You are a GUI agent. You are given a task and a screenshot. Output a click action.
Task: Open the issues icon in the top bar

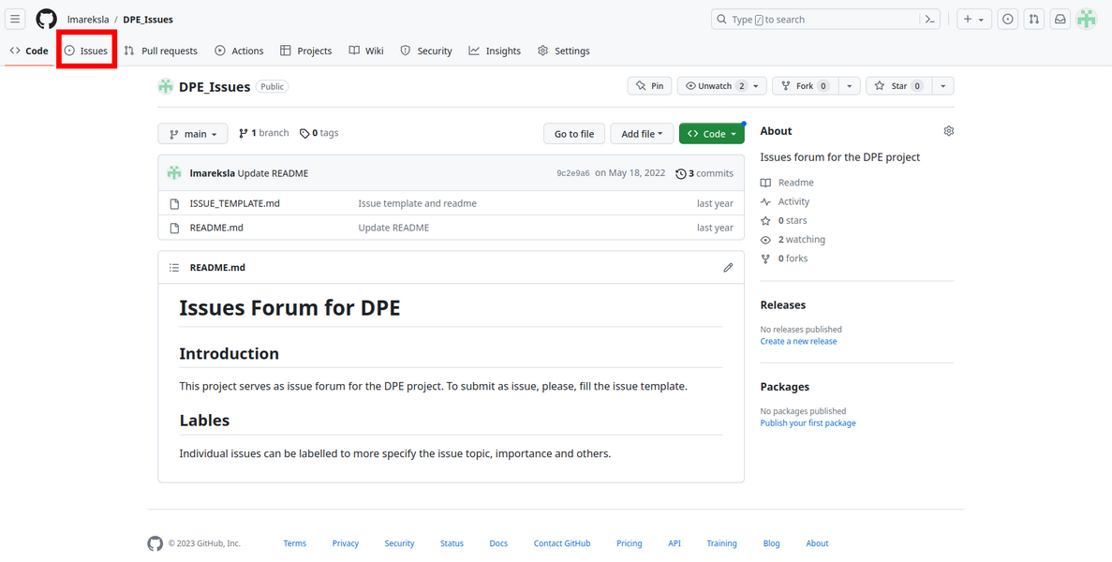(1007, 19)
